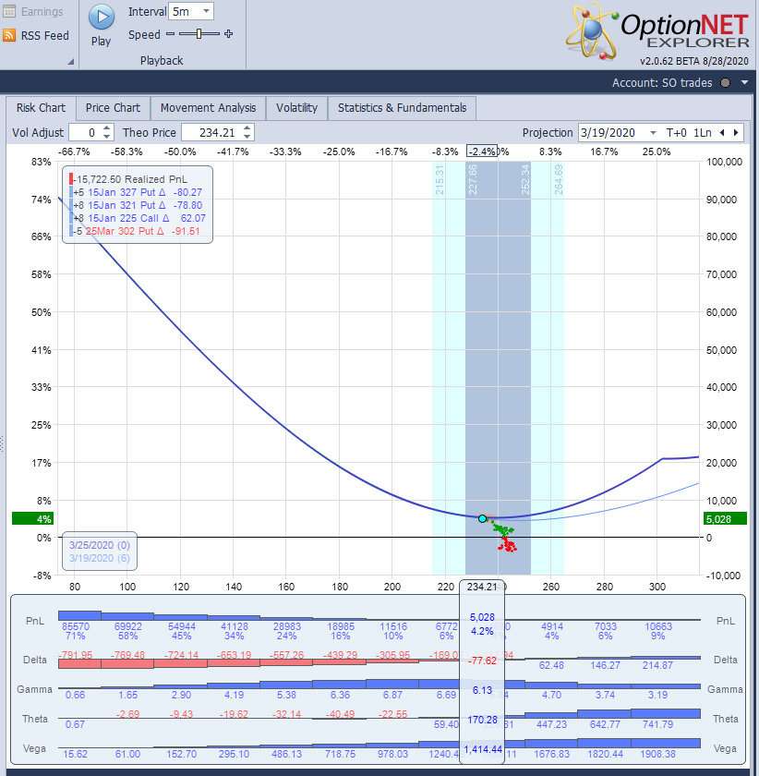Click the Speed slider handle

pos(199,33)
